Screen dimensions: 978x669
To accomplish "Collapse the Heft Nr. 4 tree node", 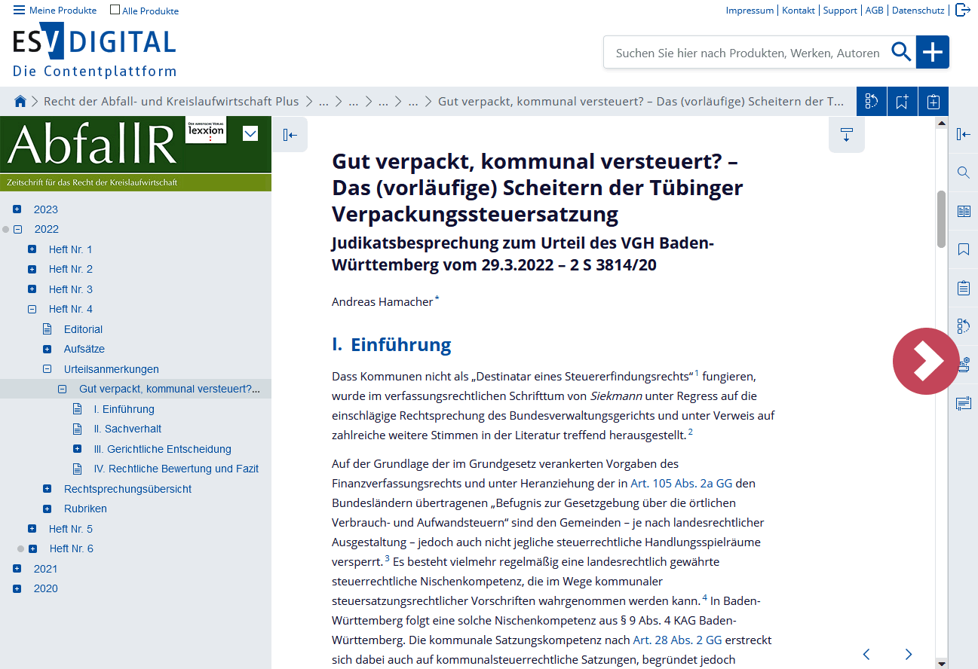I will [x=31, y=308].
